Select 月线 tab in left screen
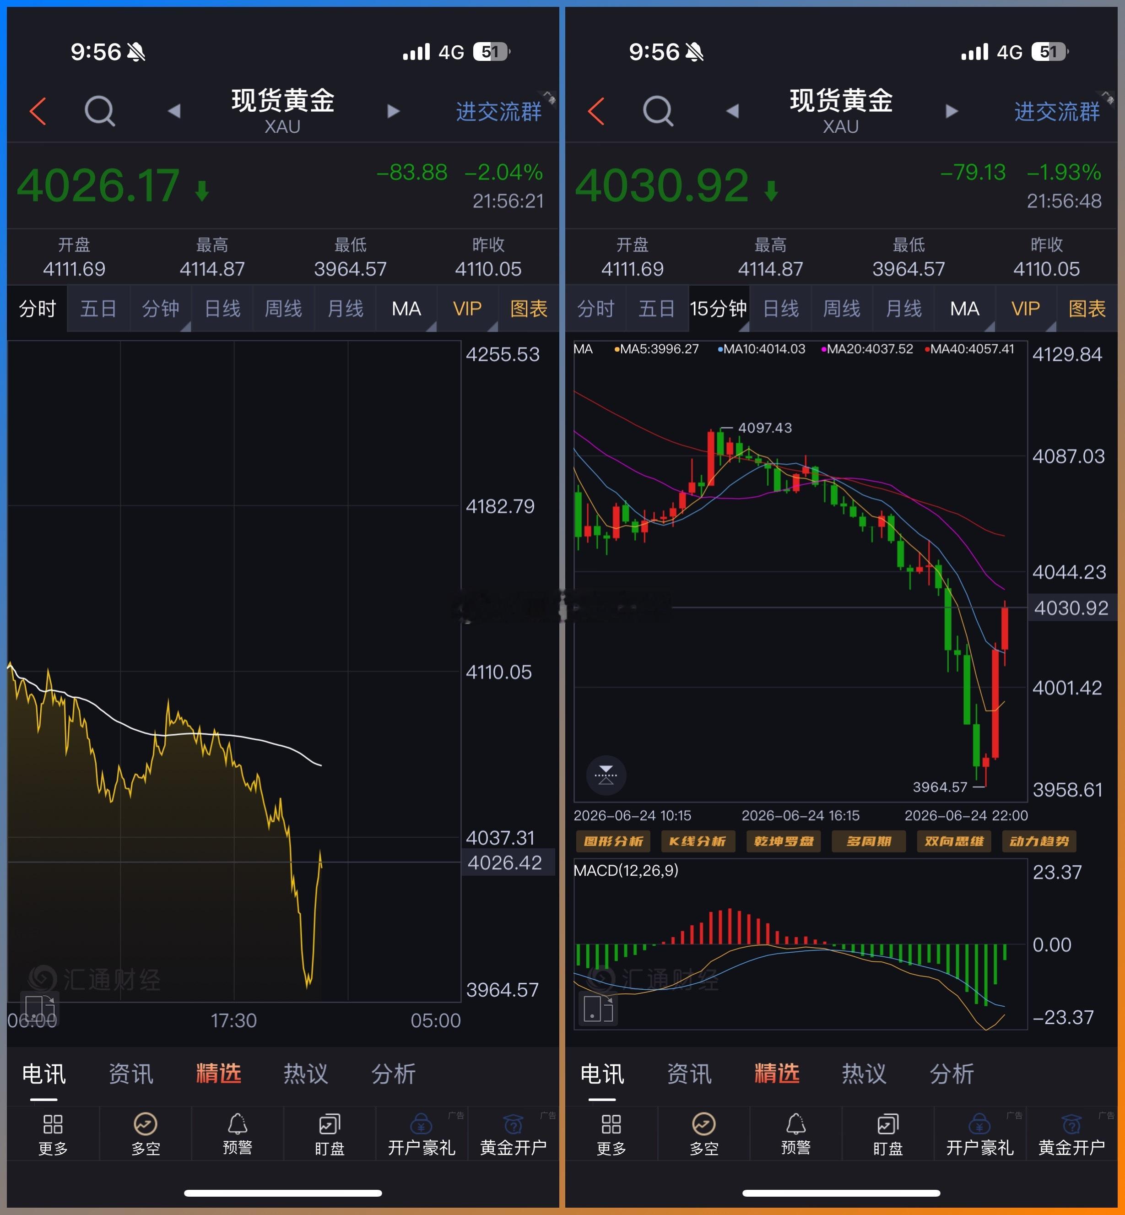Screen dimensions: 1125x1215 pos(345,309)
